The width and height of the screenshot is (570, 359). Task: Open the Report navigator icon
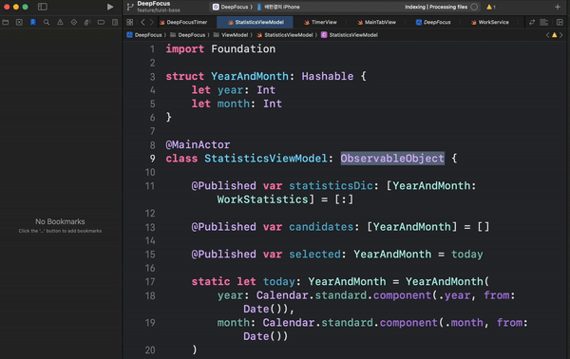coord(115,22)
